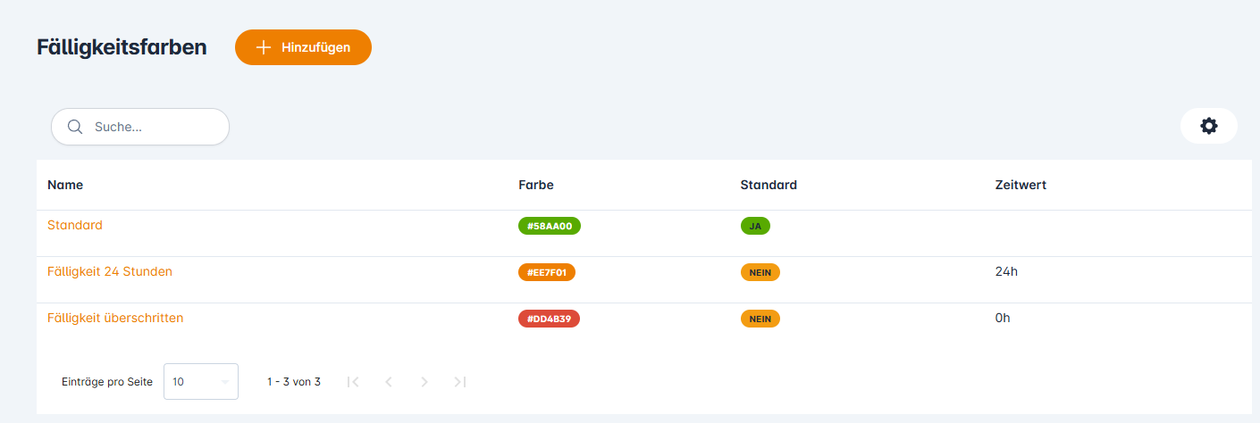This screenshot has height=423, width=1260.
Task: Jump to last page of results
Action: pos(460,382)
